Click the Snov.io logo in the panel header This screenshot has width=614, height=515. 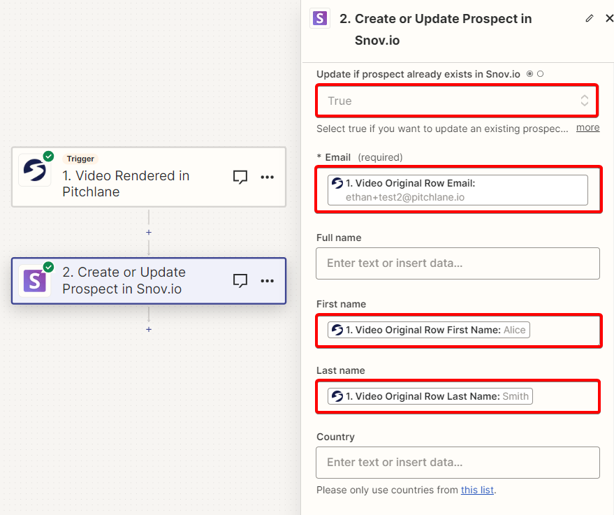pos(320,18)
